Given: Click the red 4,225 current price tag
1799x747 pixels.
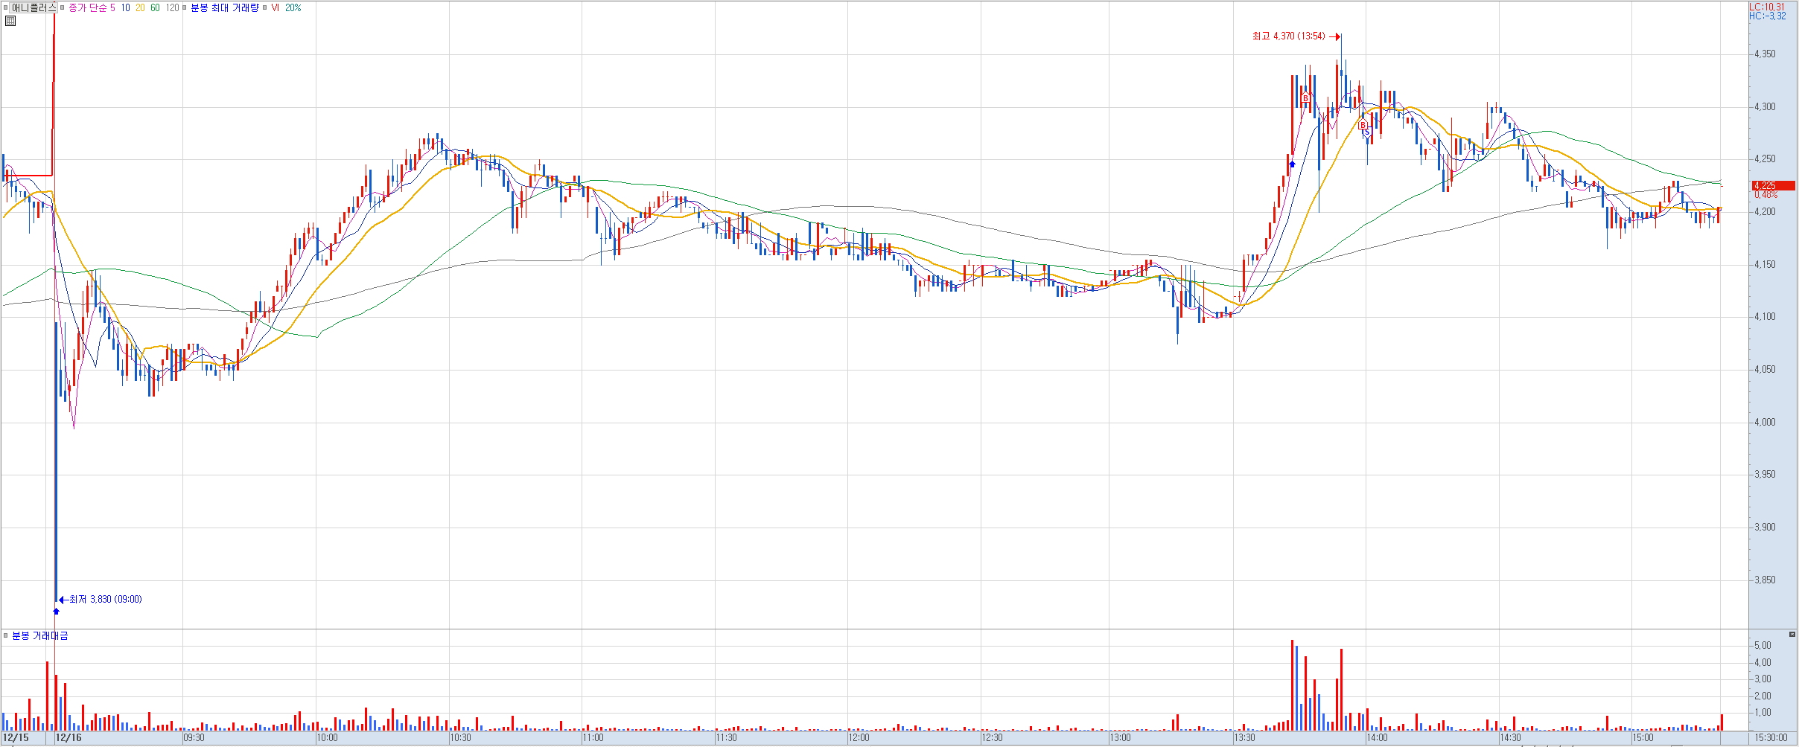Looking at the screenshot, I should pos(1774,185).
